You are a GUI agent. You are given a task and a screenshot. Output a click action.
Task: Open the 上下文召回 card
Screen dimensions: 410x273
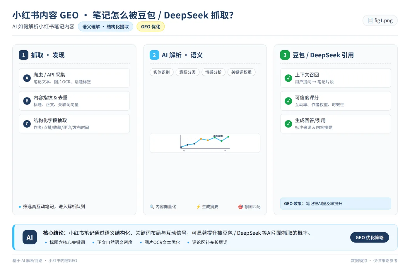pos(336,78)
